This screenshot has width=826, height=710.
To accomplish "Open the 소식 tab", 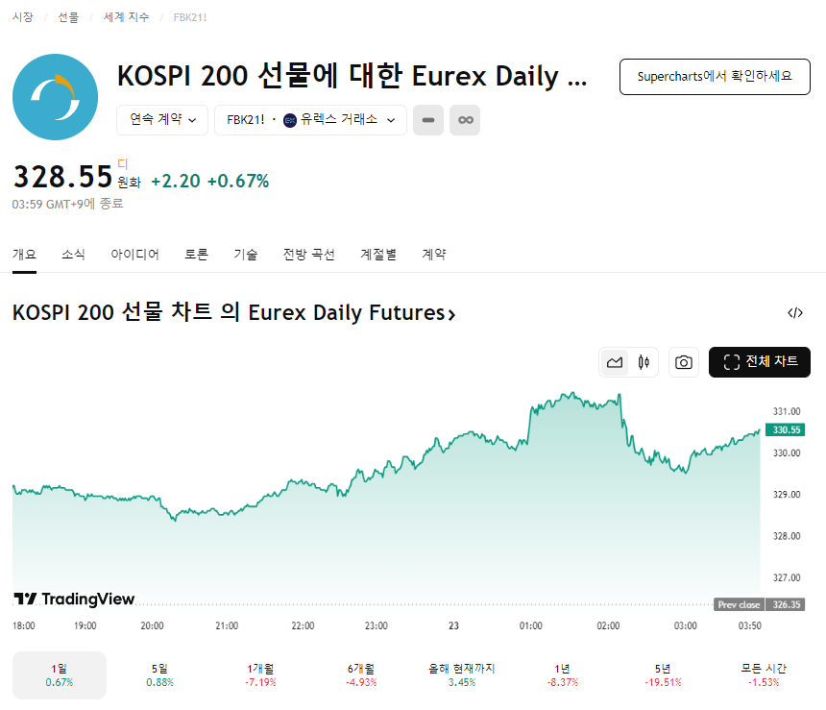I will point(74,254).
